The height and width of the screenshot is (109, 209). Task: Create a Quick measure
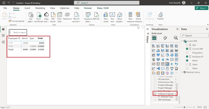[x=138, y=17]
